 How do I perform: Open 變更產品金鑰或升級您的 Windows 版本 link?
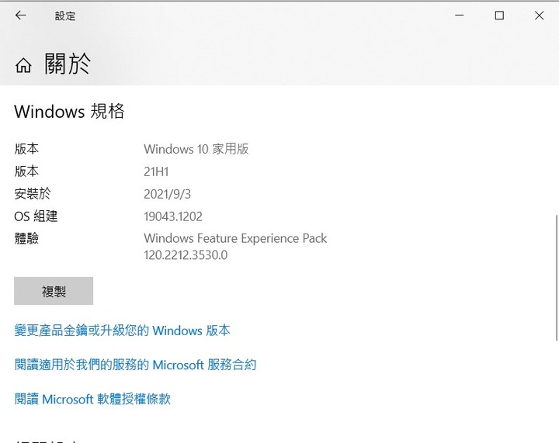point(123,331)
